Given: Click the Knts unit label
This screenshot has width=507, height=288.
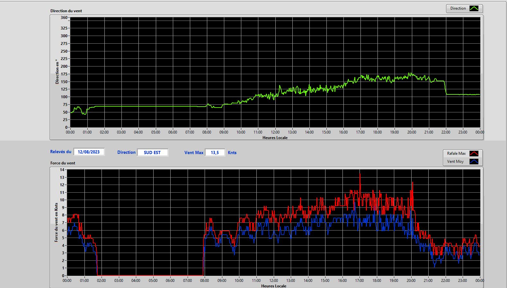Looking at the screenshot, I should [232, 153].
